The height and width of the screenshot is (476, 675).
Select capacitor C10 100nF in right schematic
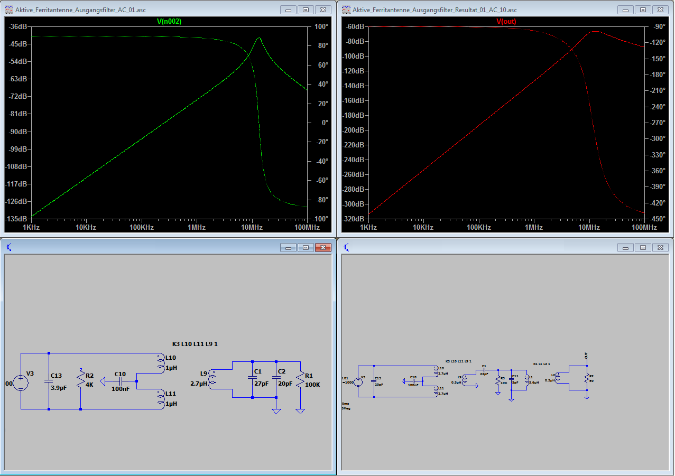[x=413, y=380]
